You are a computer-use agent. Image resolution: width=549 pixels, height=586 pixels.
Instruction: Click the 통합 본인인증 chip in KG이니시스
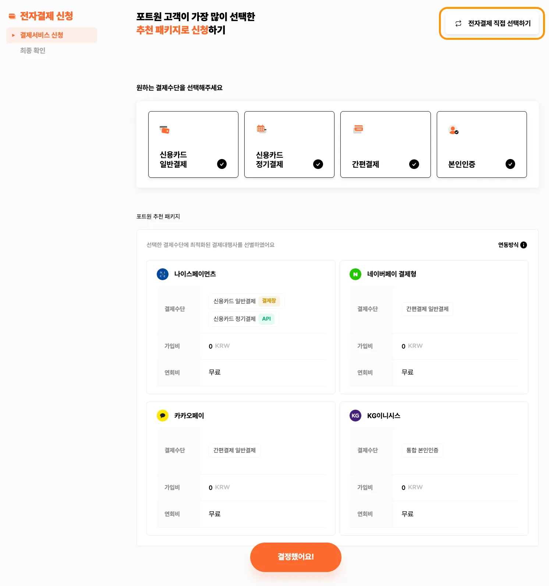(422, 450)
